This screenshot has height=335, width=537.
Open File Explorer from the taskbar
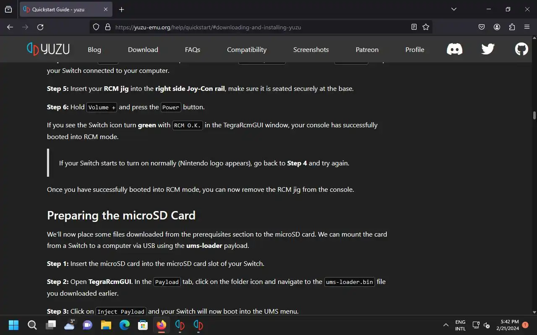[x=106, y=325]
